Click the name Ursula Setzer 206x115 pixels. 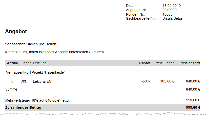click(x=173, y=19)
